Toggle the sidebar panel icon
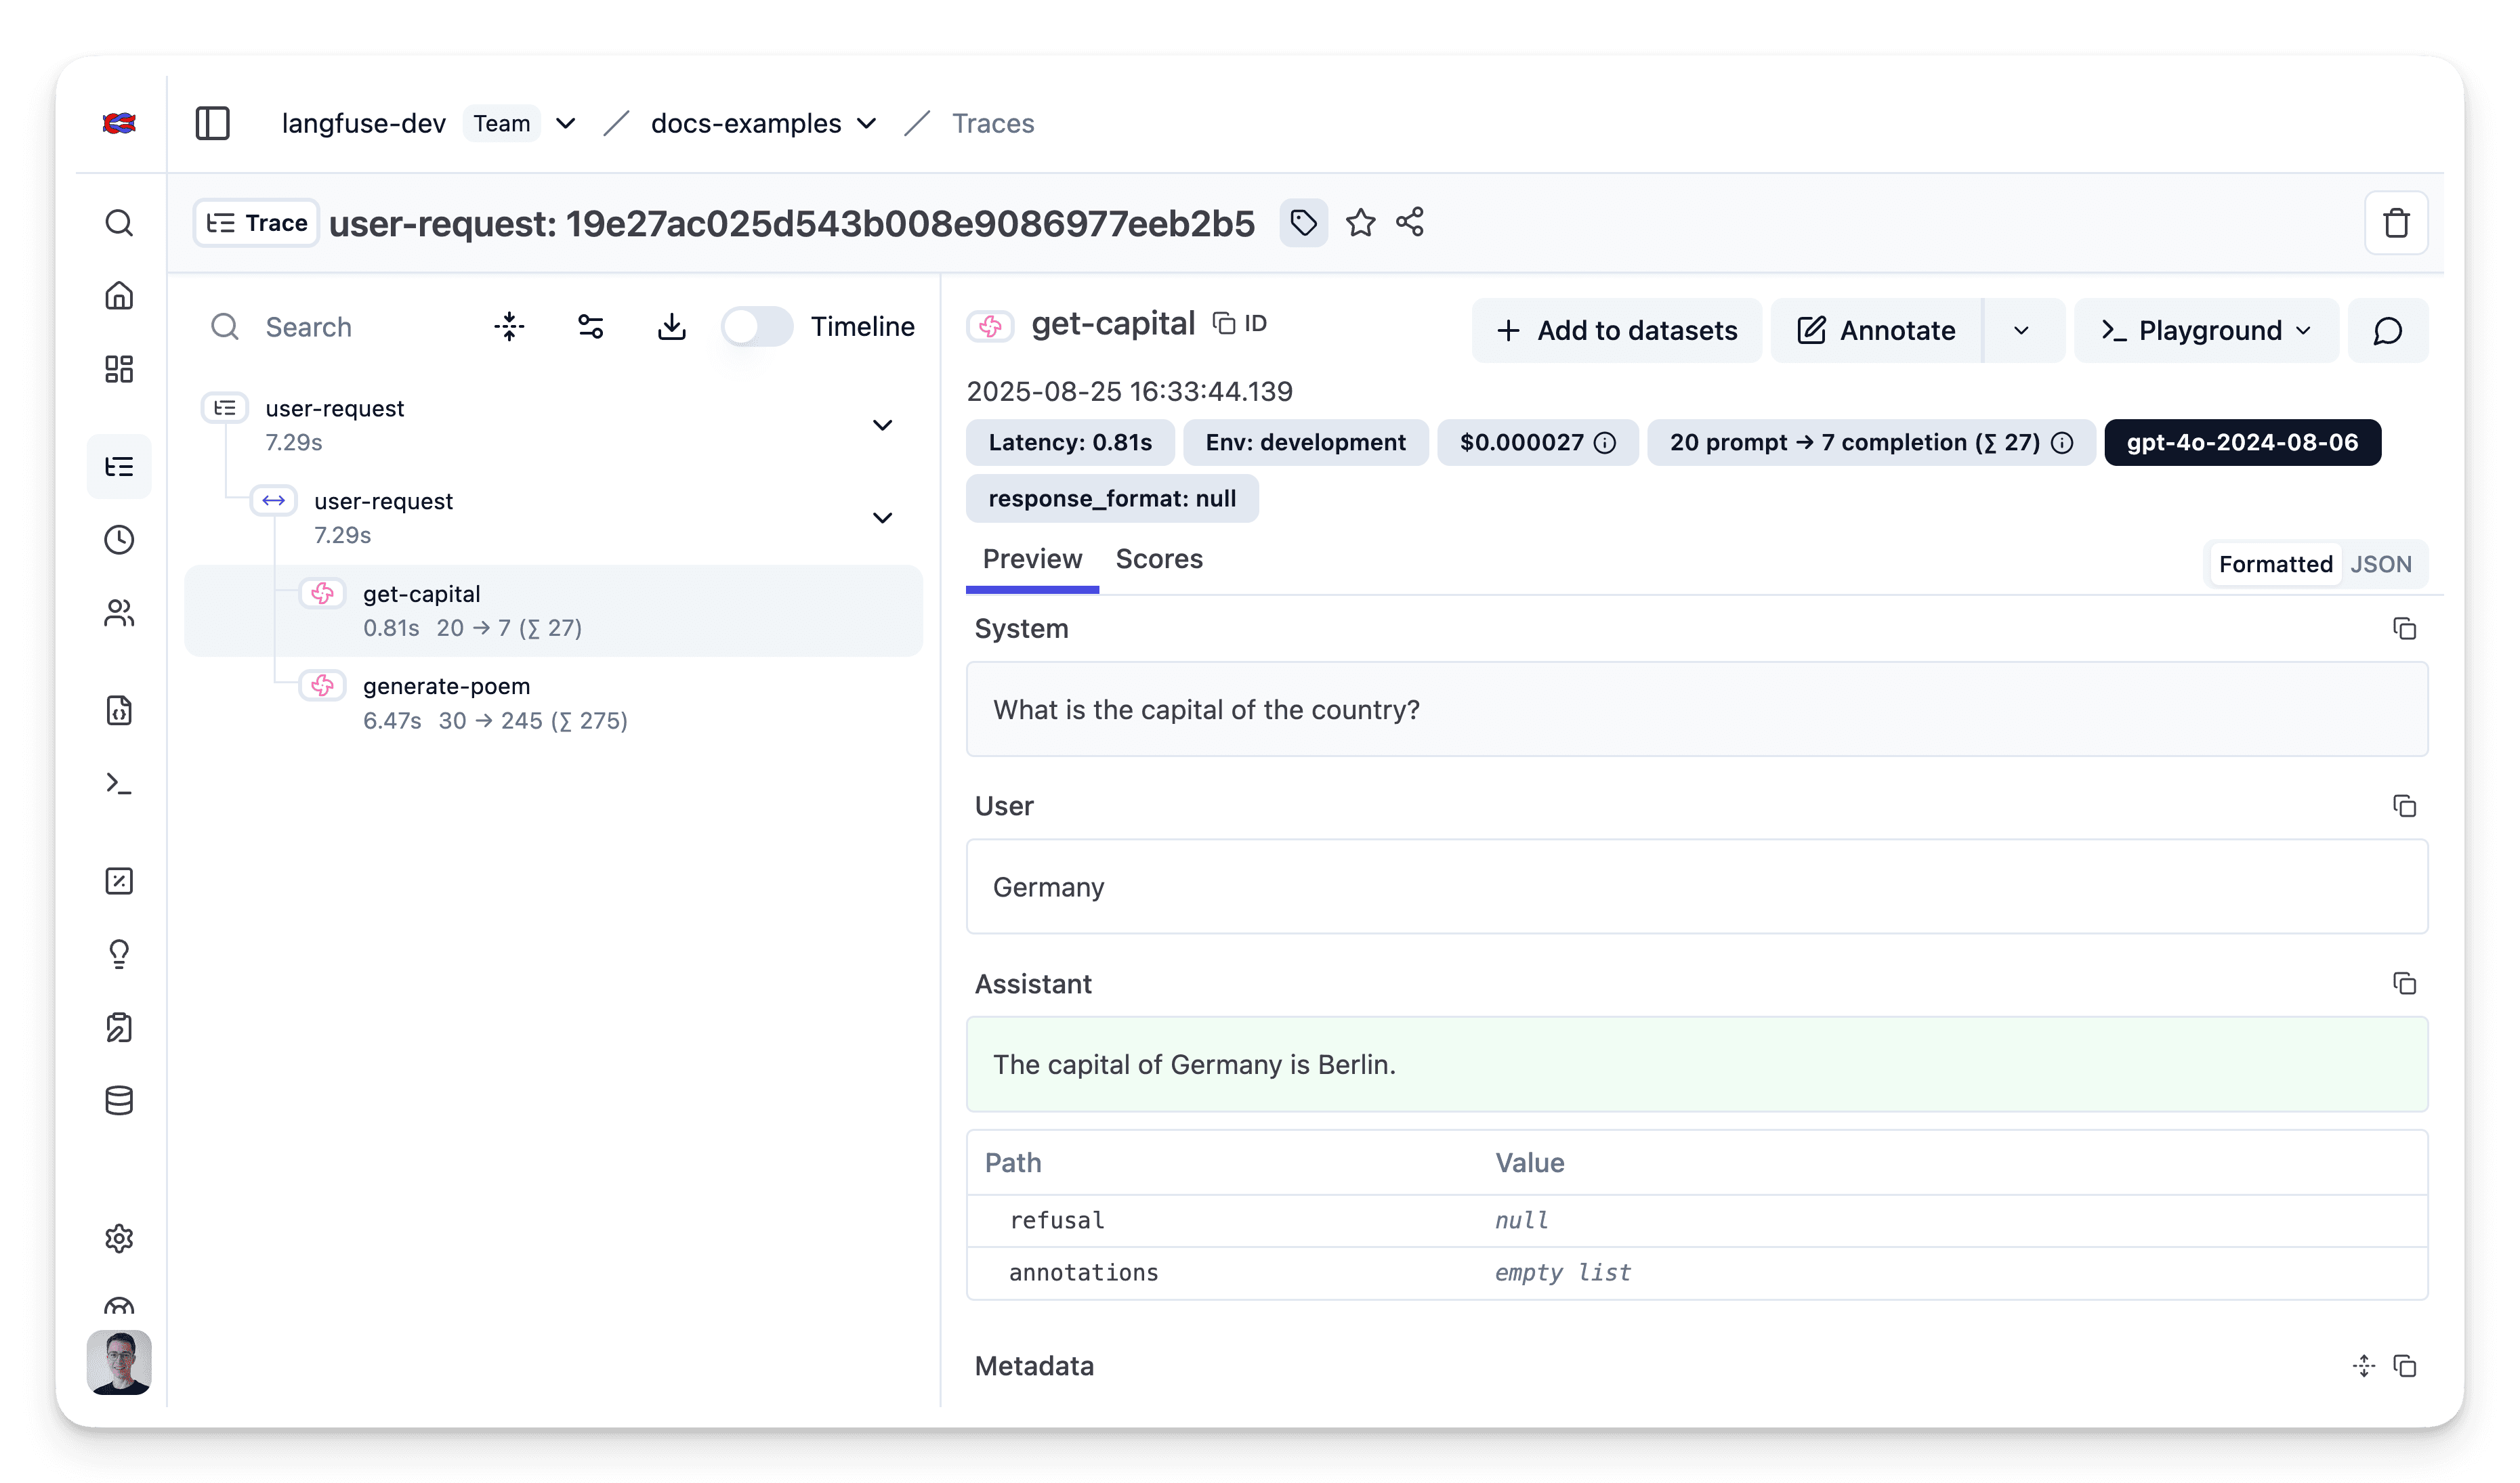 coord(212,123)
